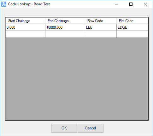Click the BricsCAD app icon in title bar

(x=4, y=4)
